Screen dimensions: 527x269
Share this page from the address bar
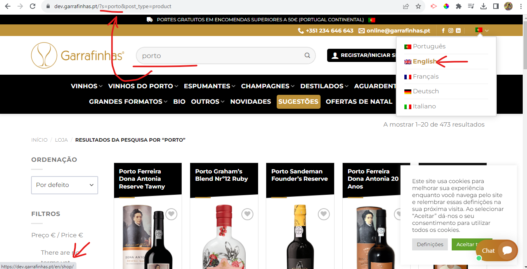[x=406, y=6]
